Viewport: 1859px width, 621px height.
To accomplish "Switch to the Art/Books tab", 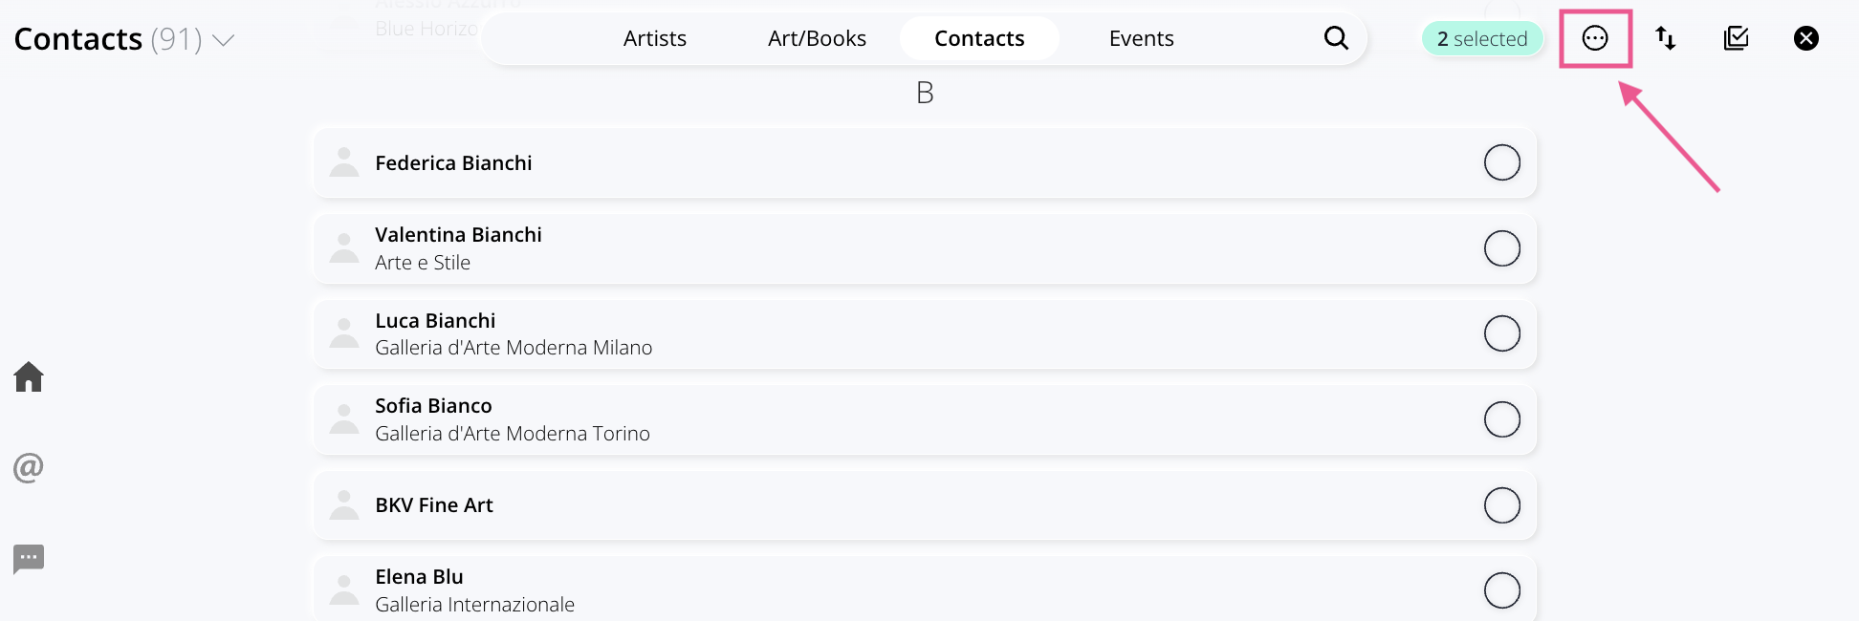I will coord(817,38).
